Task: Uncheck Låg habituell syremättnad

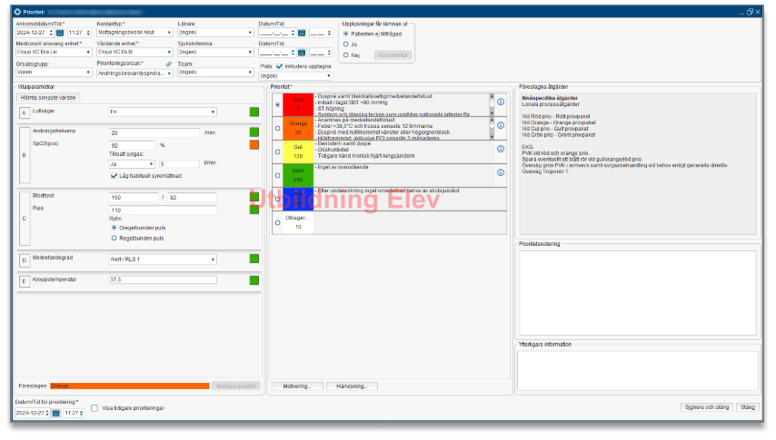Action: 114,176
